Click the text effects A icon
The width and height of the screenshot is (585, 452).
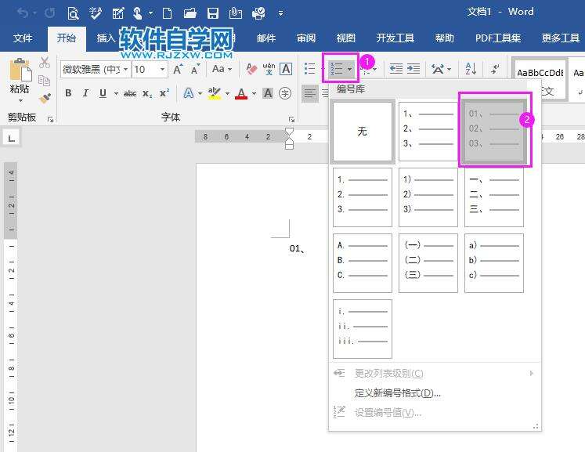(x=189, y=93)
